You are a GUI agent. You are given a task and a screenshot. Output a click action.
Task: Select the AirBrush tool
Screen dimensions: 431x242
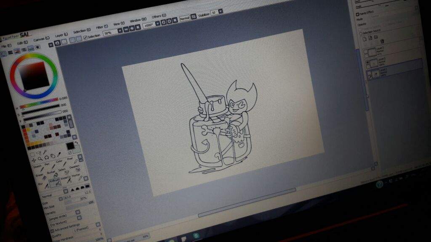[x=54, y=182]
